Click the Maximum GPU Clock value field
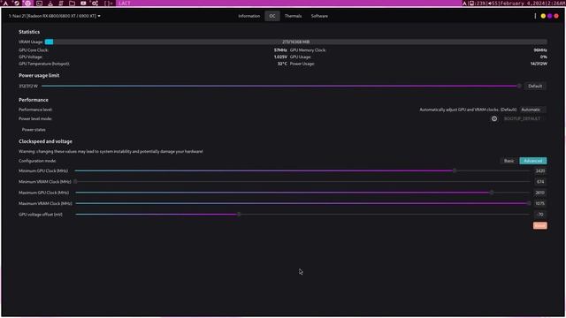566x318 pixels. 540,193
